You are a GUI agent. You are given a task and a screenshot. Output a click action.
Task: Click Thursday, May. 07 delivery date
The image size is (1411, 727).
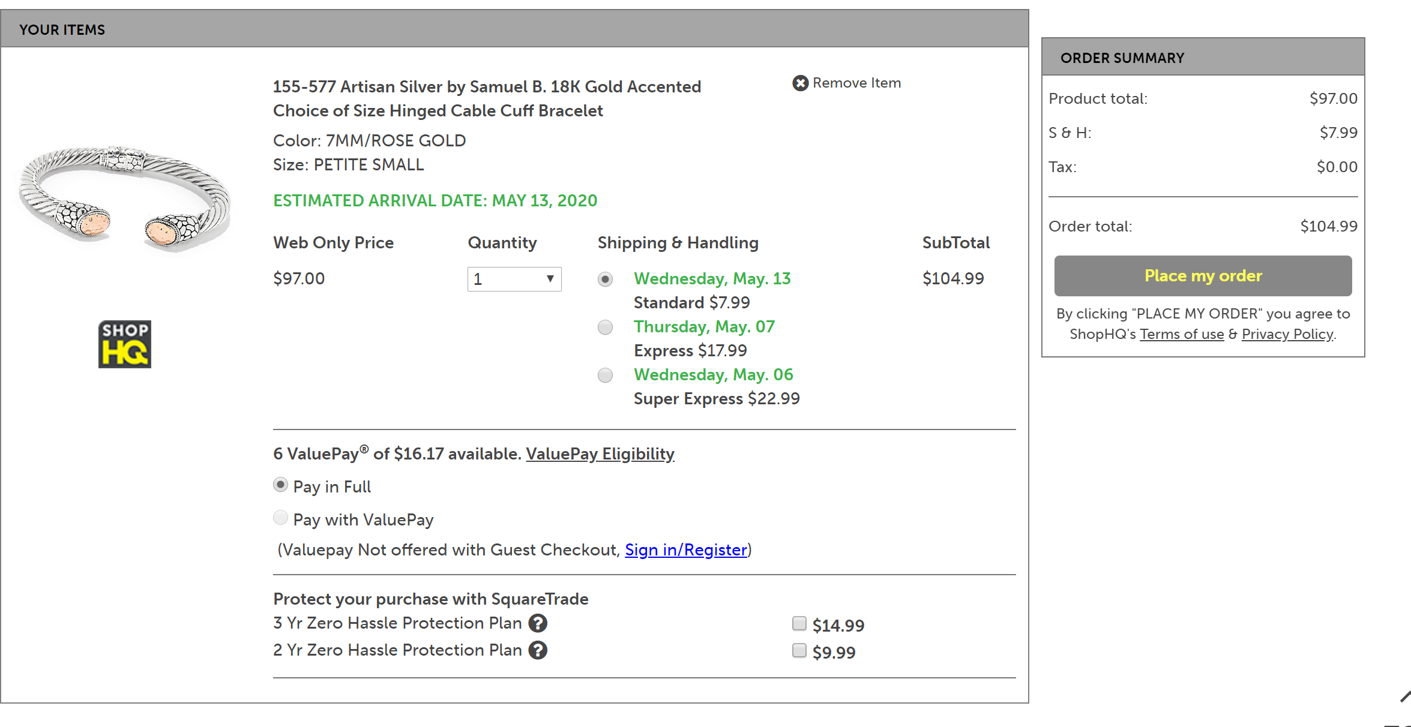point(704,327)
